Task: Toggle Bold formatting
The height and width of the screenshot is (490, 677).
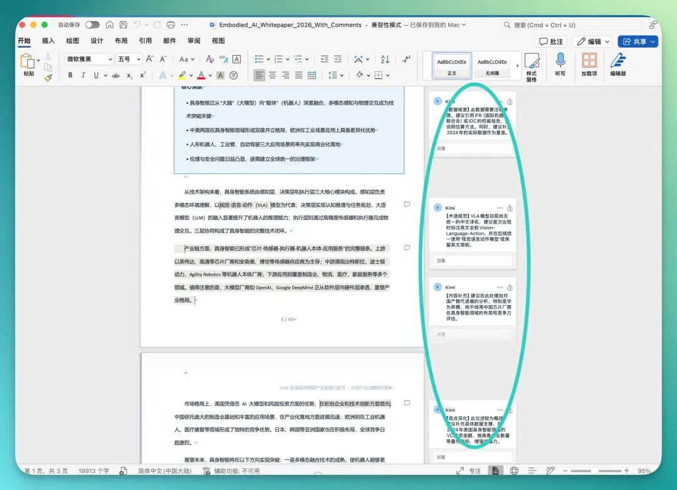Action: point(70,75)
